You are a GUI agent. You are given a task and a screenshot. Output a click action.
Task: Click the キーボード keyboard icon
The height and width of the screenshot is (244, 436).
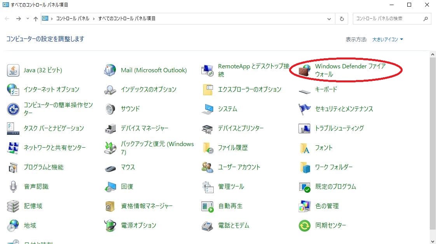pyautogui.click(x=305, y=91)
